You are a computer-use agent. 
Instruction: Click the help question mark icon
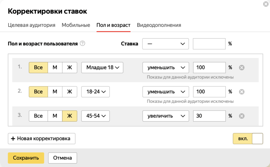82,44
